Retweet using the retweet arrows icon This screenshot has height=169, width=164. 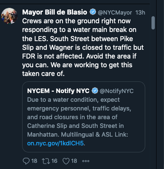coord(46,161)
